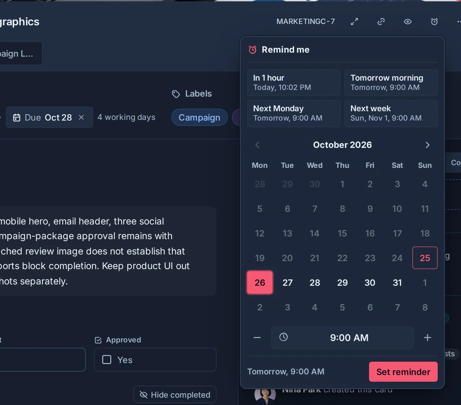Click the Approved field label

coord(124,340)
